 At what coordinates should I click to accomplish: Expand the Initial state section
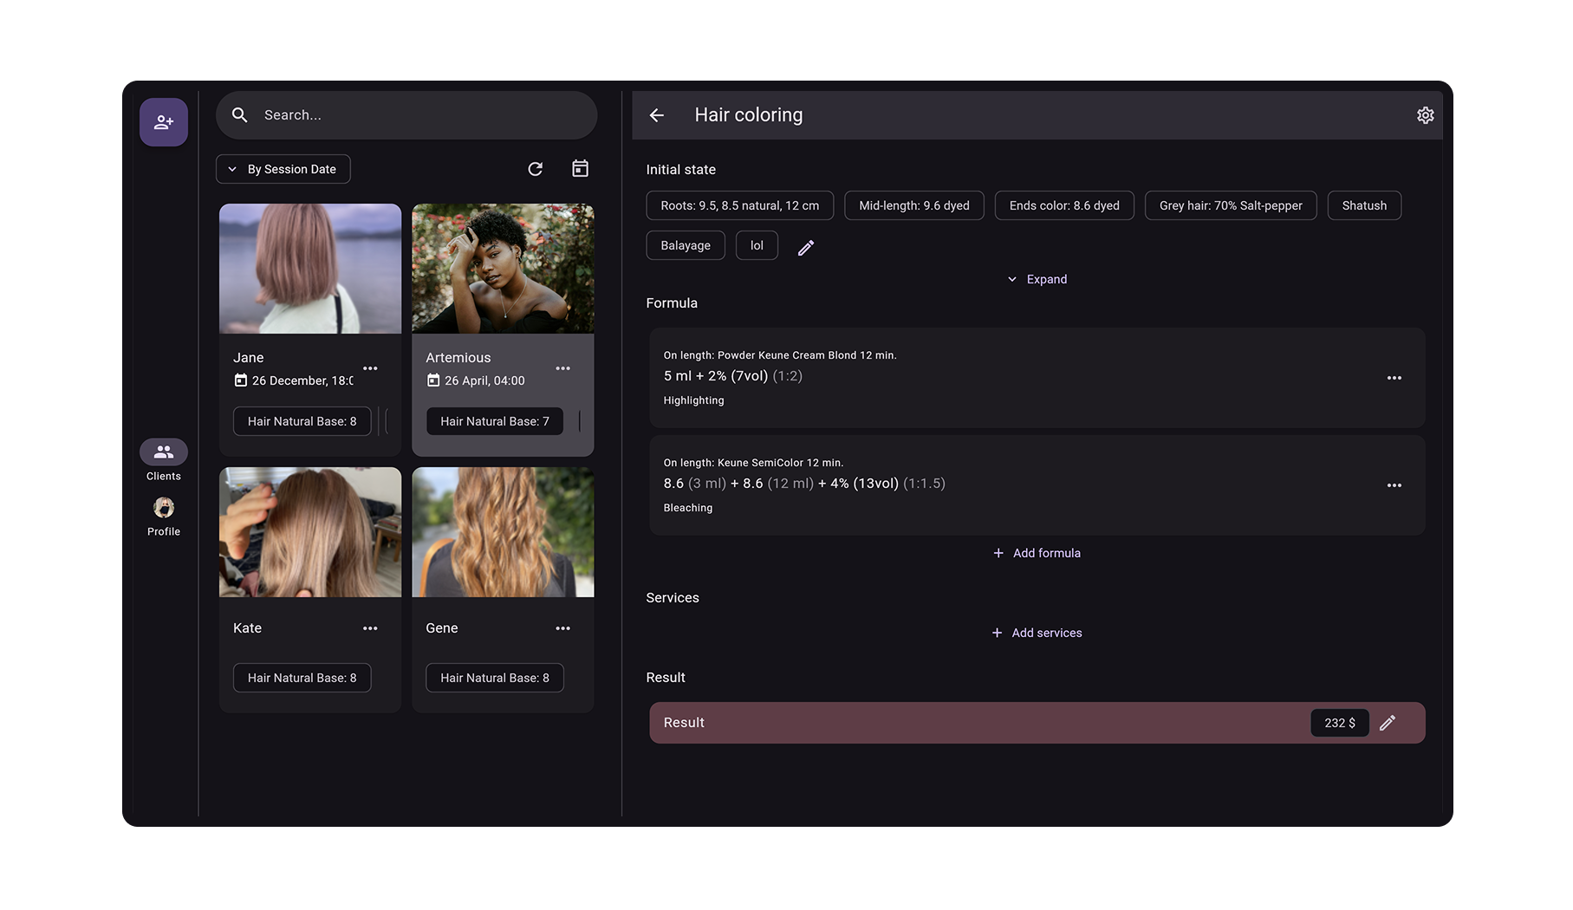pyautogui.click(x=1037, y=279)
